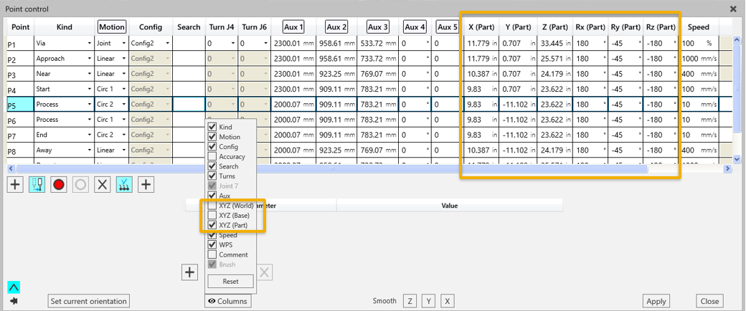Click the cyan up-chevron collapse icon
The height and width of the screenshot is (311, 746).
click(x=14, y=287)
